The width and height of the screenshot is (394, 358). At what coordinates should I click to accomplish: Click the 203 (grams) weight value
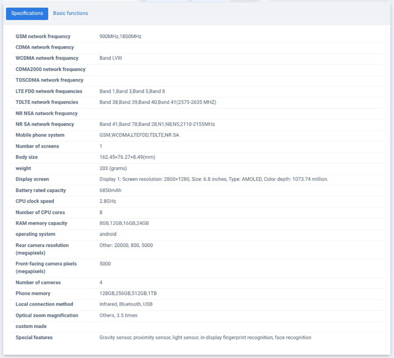[x=113, y=168]
